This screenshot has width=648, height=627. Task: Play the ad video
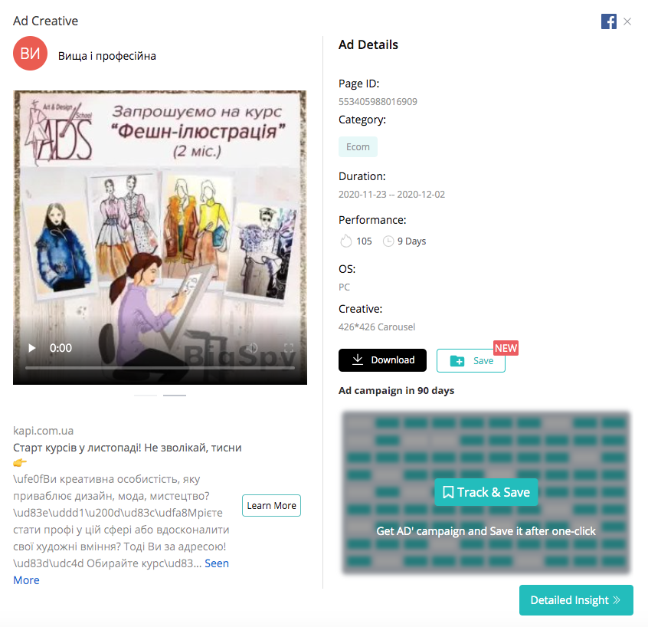(x=32, y=348)
